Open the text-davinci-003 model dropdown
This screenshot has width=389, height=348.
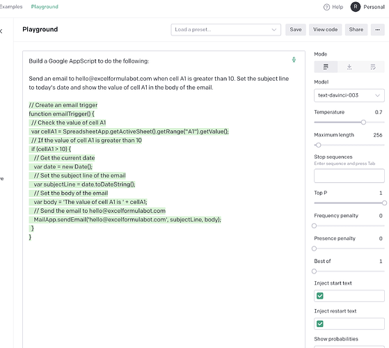point(349,95)
